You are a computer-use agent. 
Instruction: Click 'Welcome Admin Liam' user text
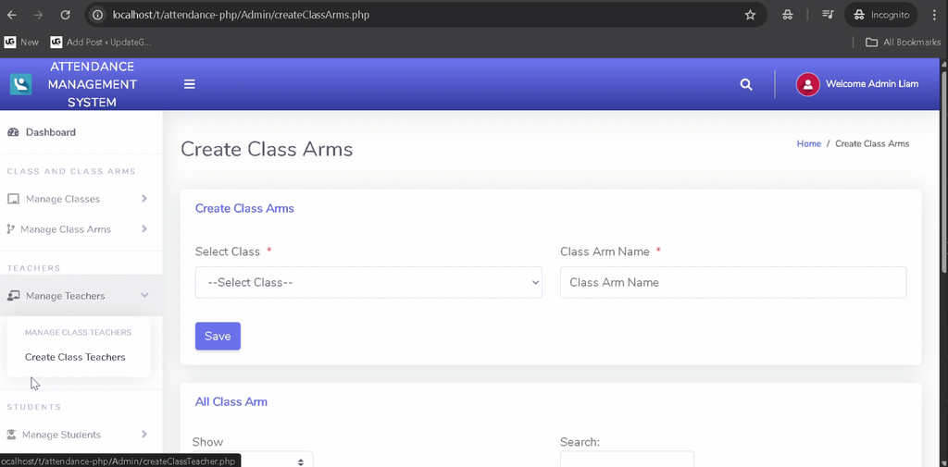(872, 84)
